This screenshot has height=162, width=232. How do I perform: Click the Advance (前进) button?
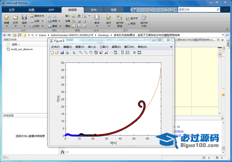pyautogui.click(x=131, y=23)
